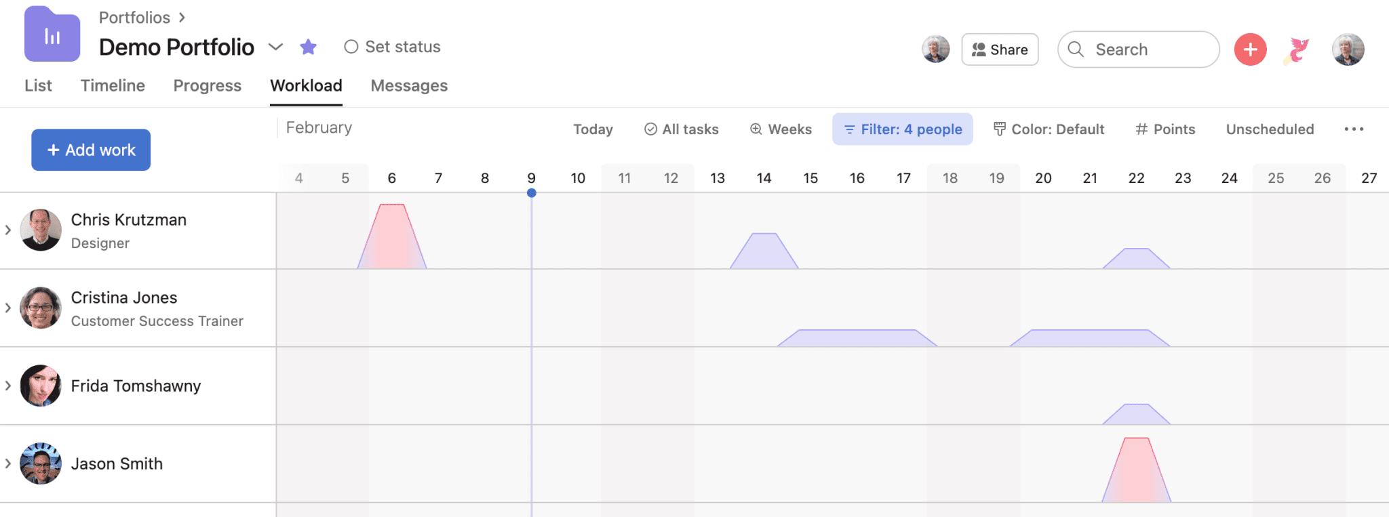Click Cristina Jones's avatar photo
1389x517 pixels.
tap(41, 308)
